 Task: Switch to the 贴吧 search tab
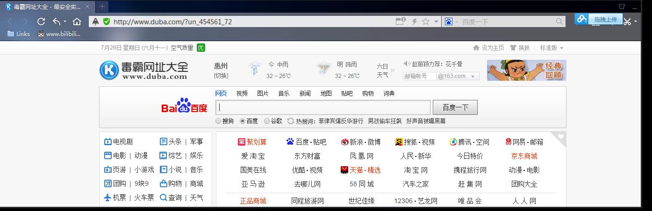pyautogui.click(x=347, y=93)
